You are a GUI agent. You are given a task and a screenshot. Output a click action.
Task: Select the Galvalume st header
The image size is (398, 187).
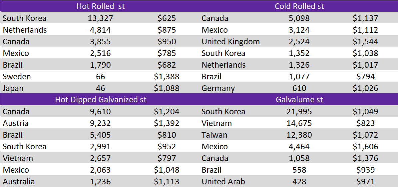point(299,100)
